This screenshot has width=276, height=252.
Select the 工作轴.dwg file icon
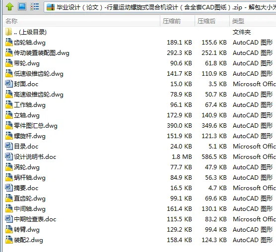point(9,104)
